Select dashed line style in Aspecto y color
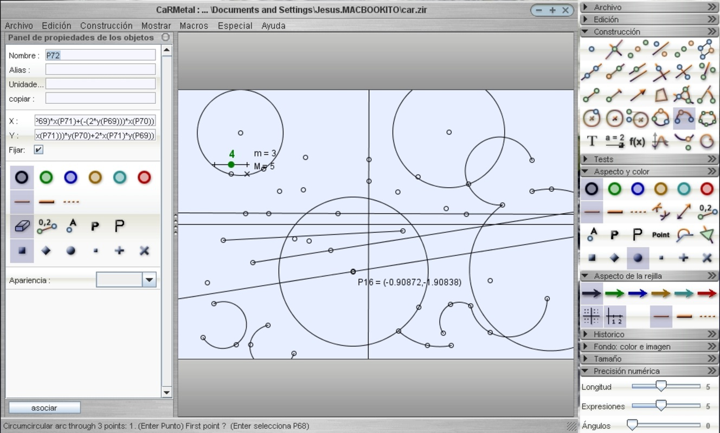 point(638,211)
